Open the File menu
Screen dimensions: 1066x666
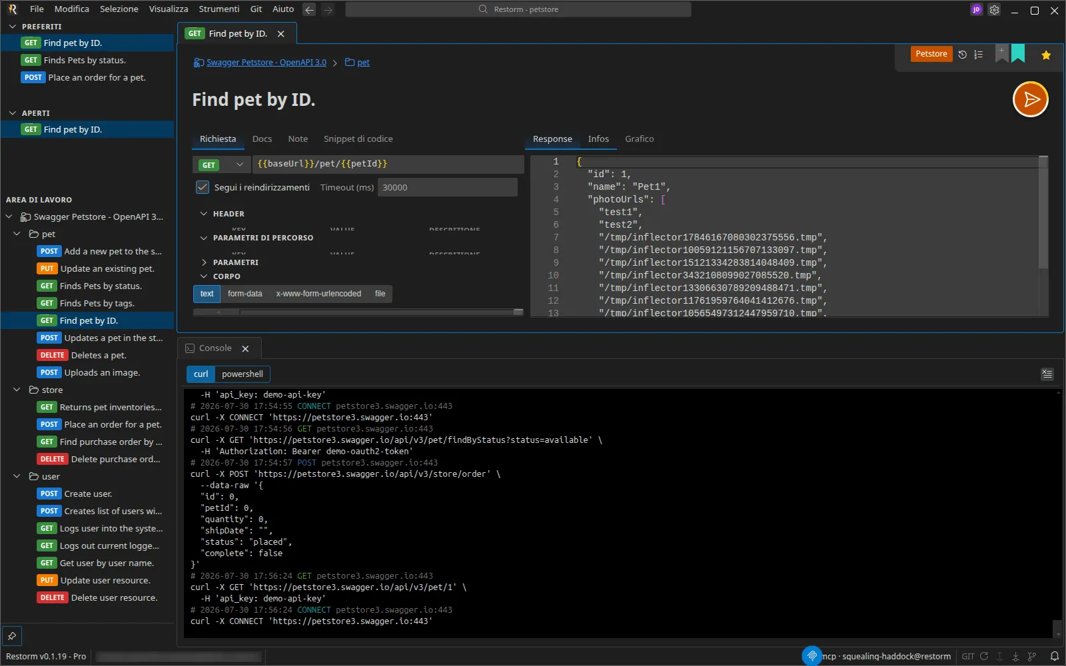click(37, 9)
